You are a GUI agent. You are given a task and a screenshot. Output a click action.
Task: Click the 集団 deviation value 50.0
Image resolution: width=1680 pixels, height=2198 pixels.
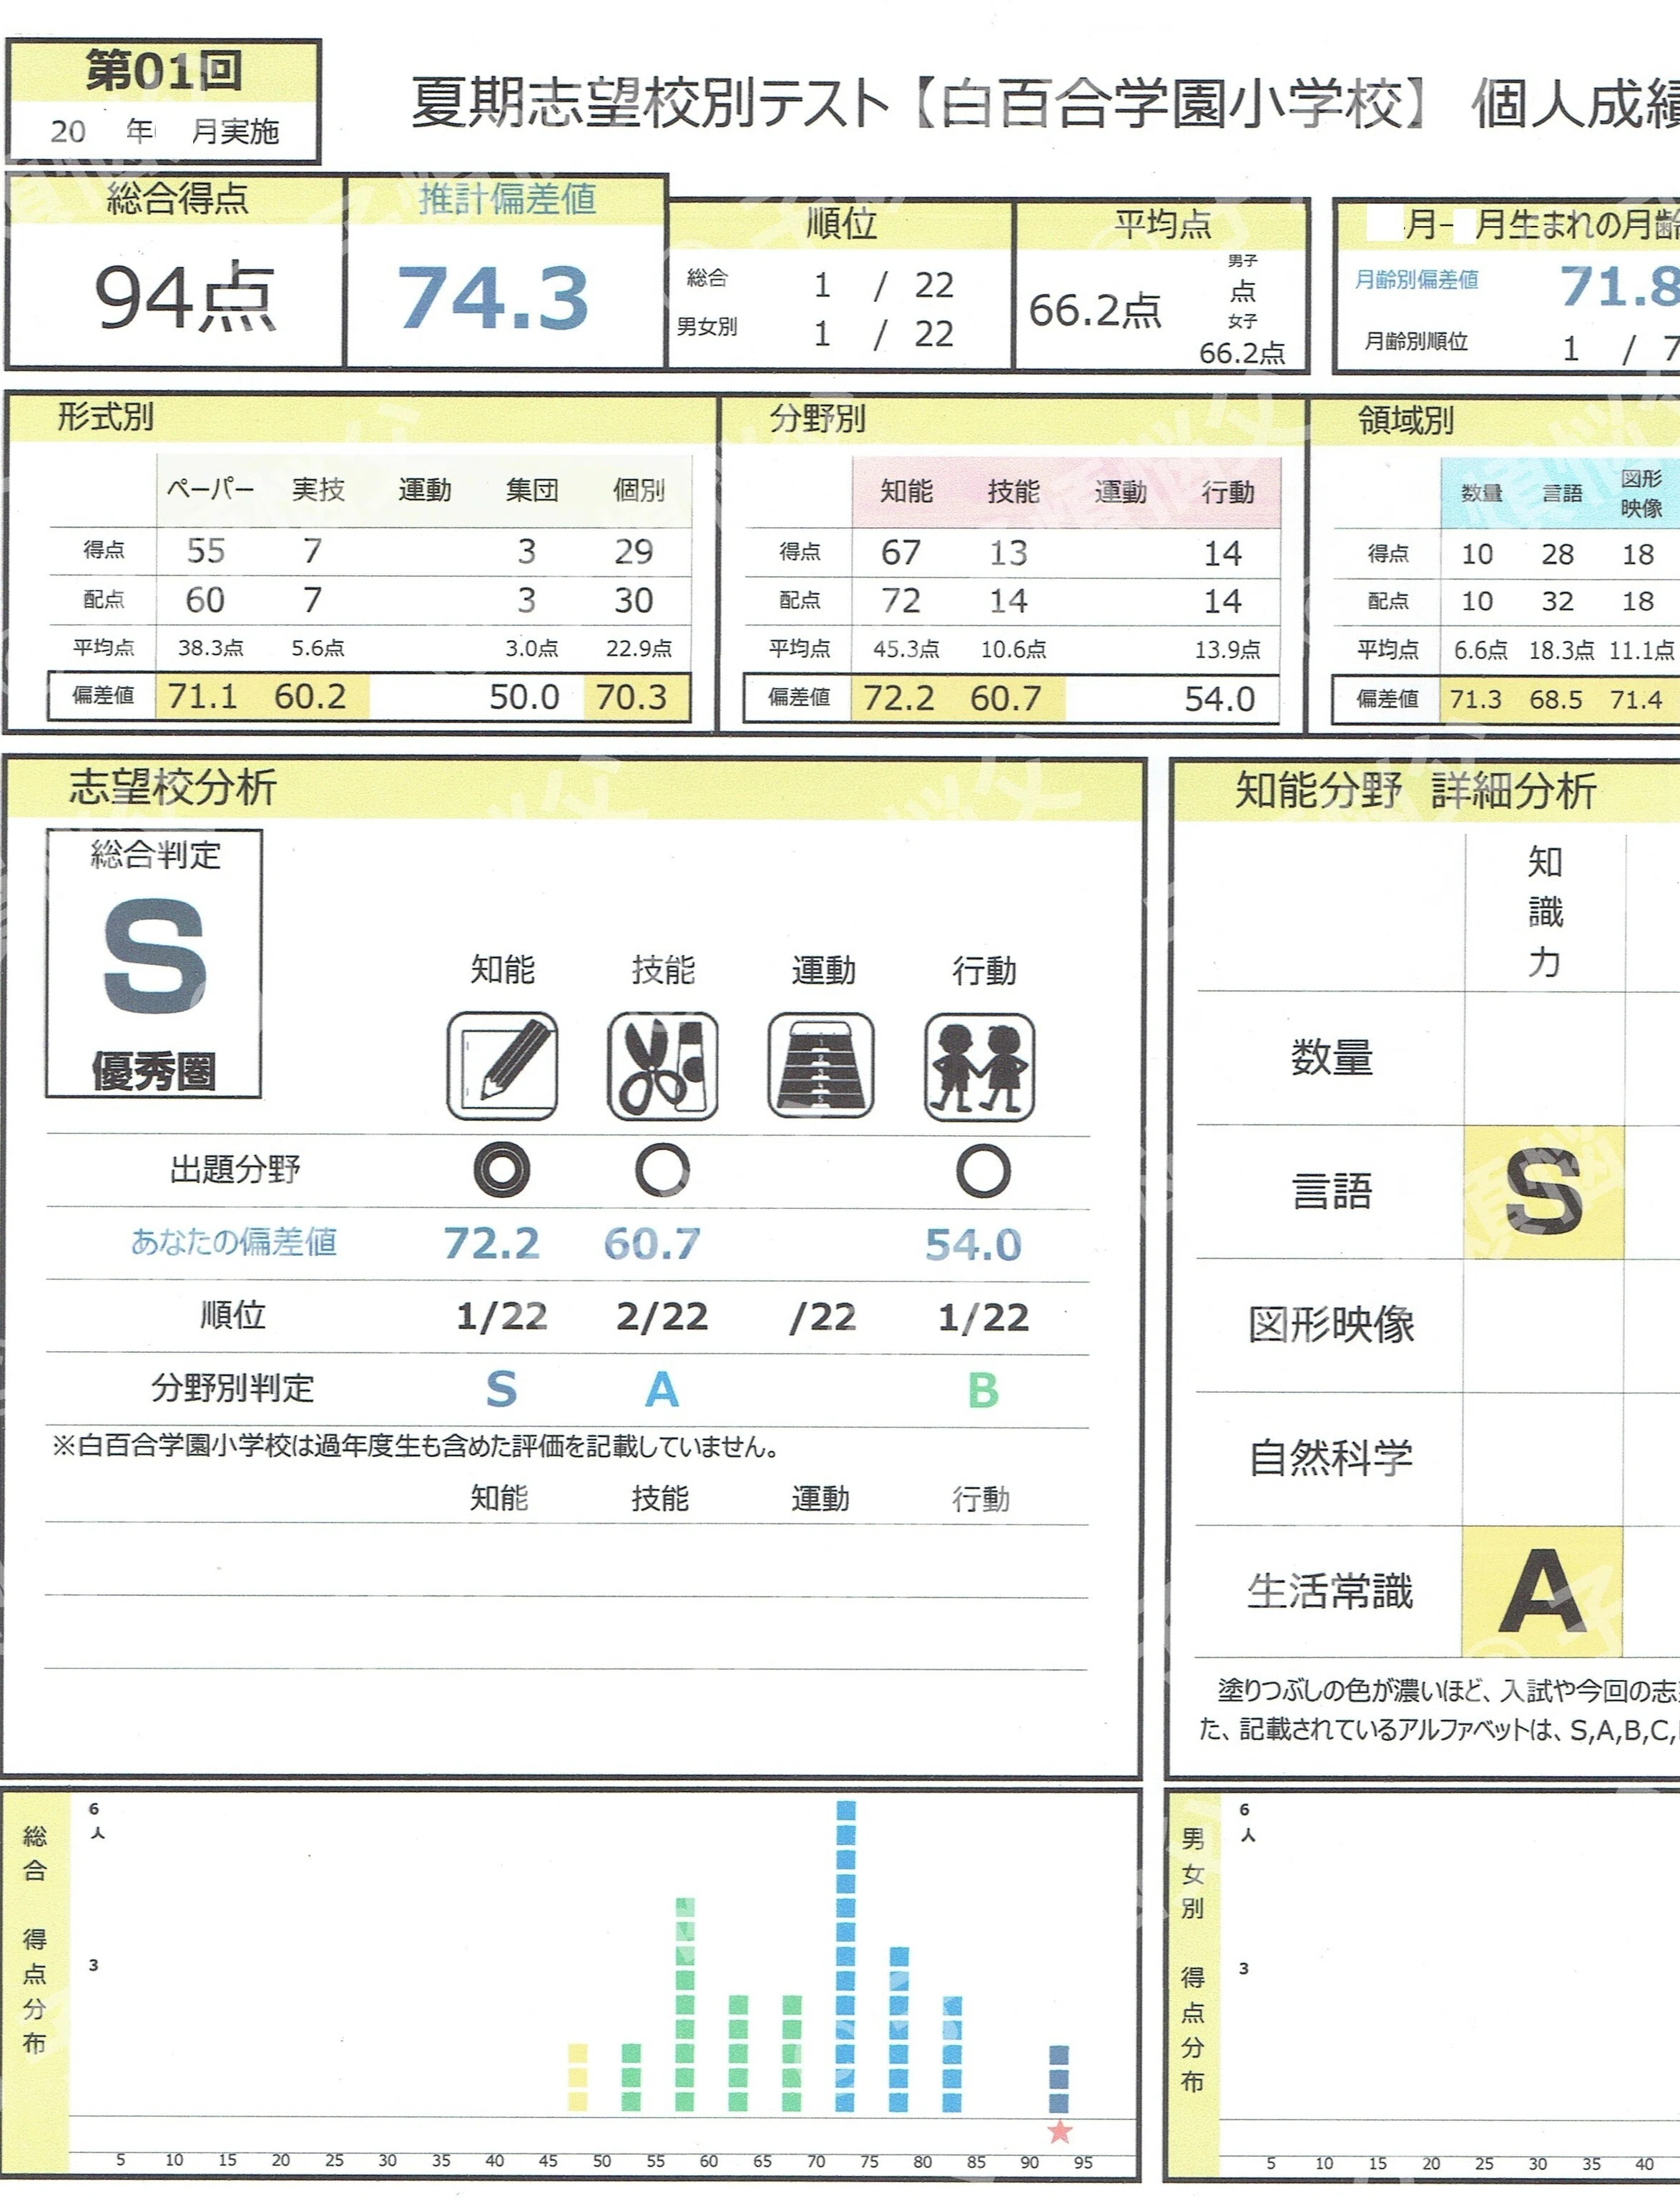click(524, 697)
